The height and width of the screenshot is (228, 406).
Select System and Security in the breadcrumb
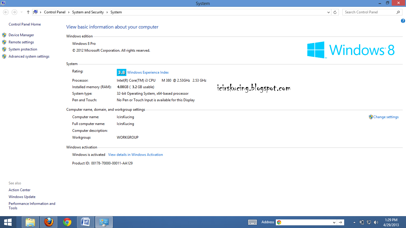[88, 12]
